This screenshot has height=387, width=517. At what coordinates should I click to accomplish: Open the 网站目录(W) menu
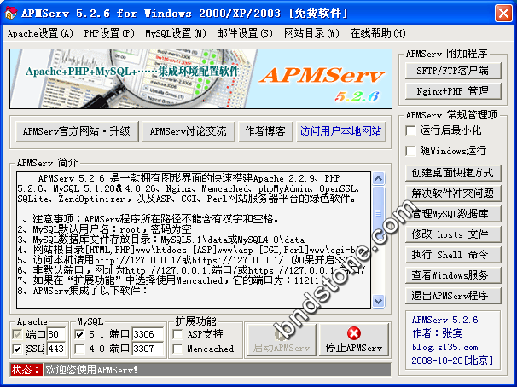pyautogui.click(x=311, y=33)
